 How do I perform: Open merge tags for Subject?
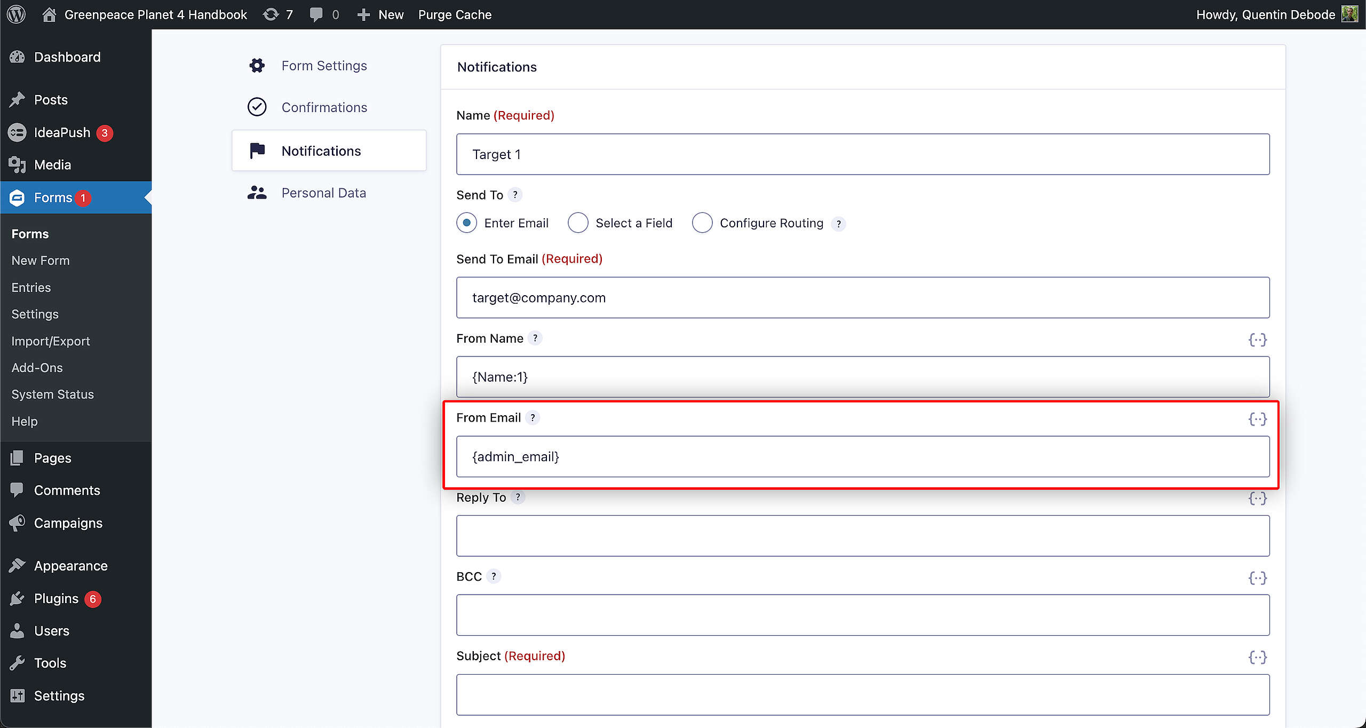pyautogui.click(x=1258, y=657)
